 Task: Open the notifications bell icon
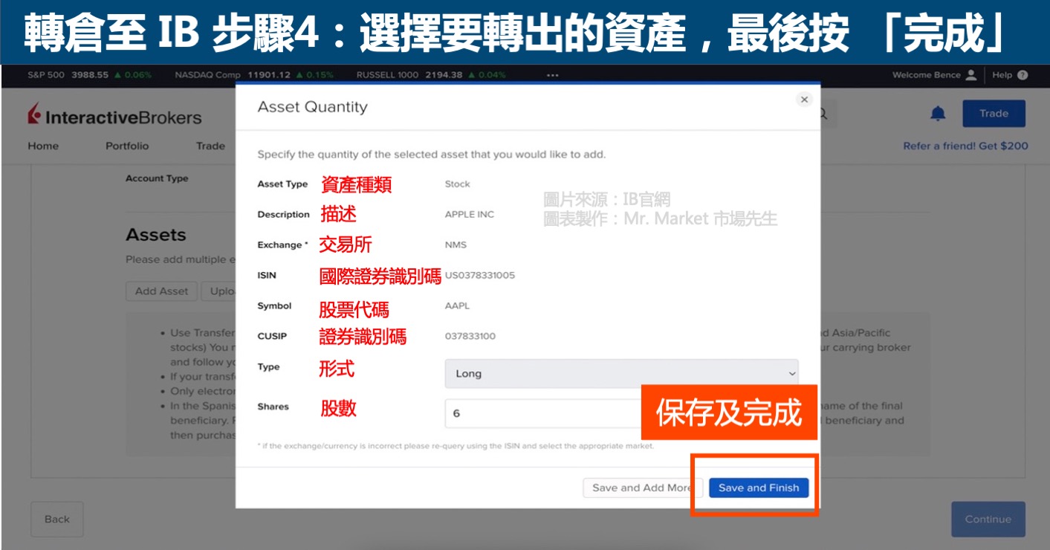coord(939,114)
